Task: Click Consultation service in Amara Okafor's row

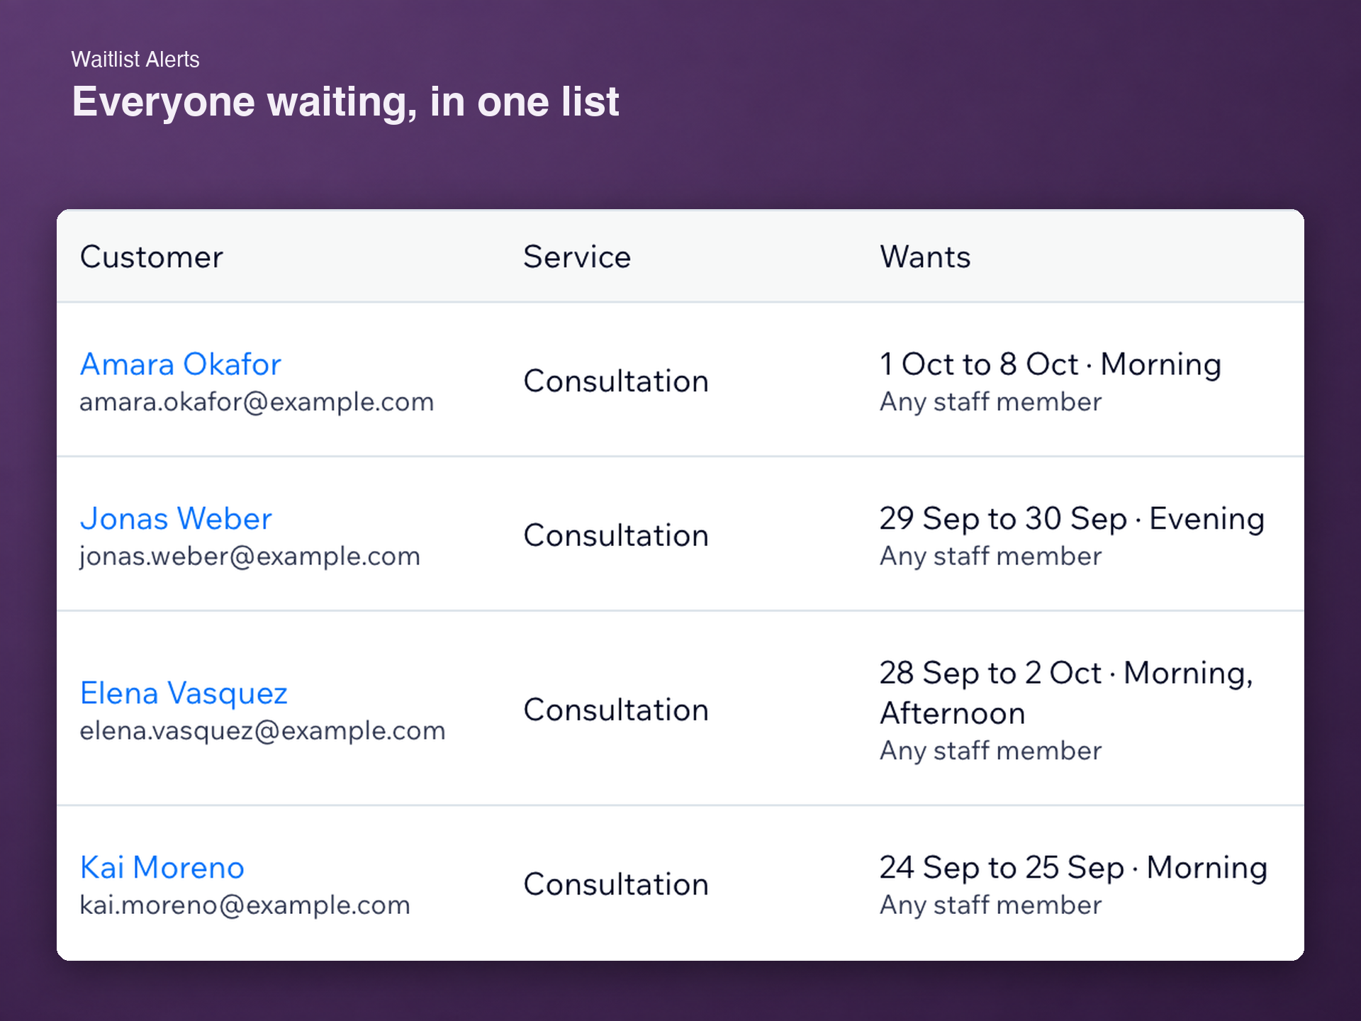Action: click(x=616, y=381)
